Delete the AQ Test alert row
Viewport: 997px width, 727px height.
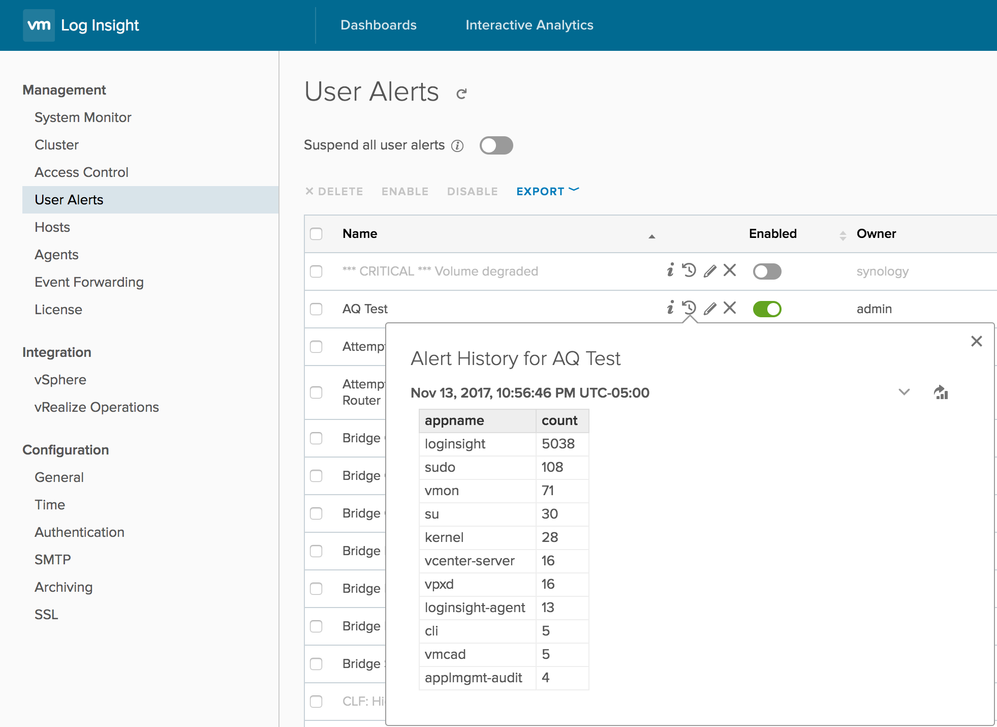[x=730, y=308]
